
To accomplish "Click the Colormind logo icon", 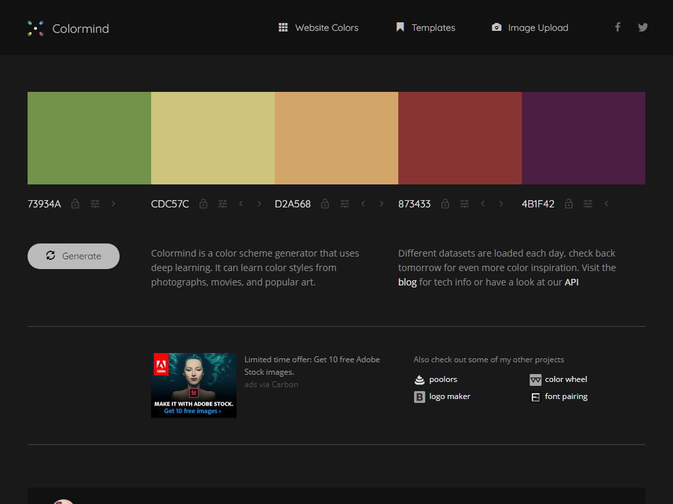I will click(35, 28).
